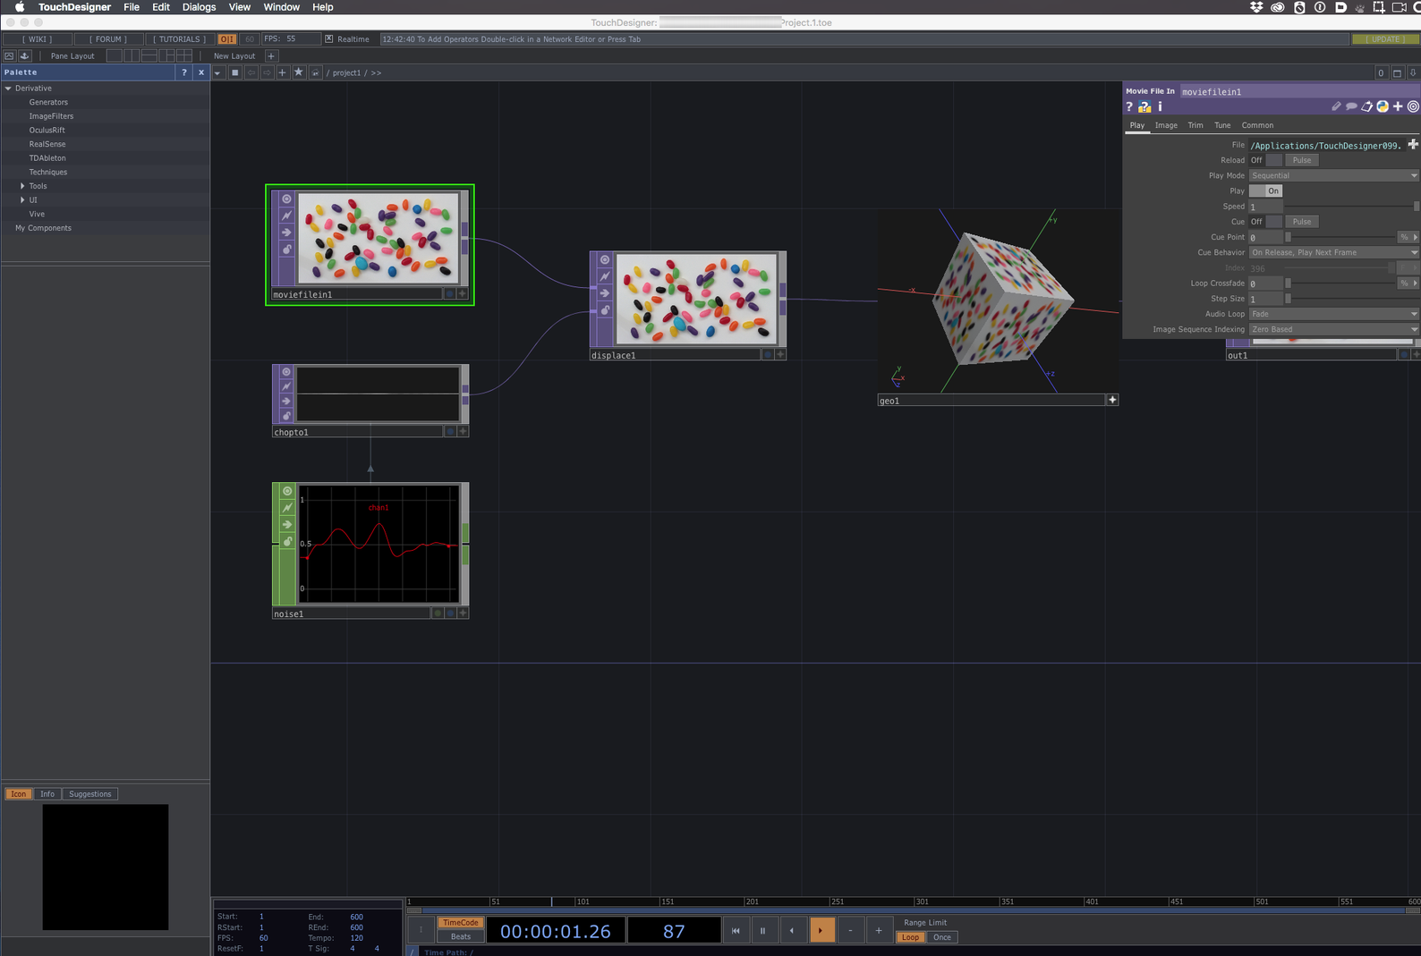The image size is (1421, 956).
Task: Click the bookmark star icon in network path bar
Action: coord(299,72)
